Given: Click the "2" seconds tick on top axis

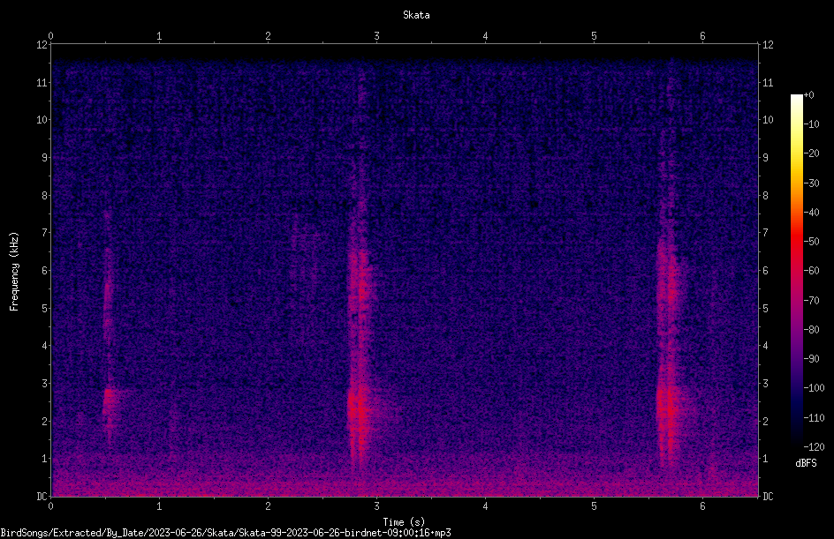Looking at the screenshot, I should (268, 36).
